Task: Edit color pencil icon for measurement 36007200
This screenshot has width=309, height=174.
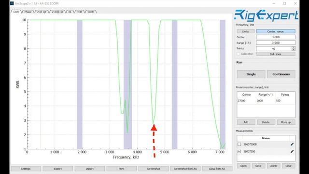Action: pos(292,151)
